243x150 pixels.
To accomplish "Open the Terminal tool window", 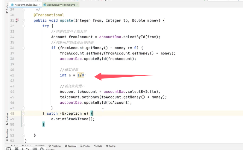I will (x=71, y=146).
